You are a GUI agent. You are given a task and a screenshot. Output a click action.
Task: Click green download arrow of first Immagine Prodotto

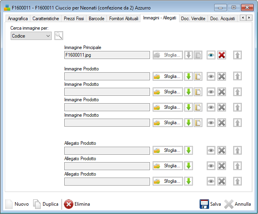(x=189, y=76)
